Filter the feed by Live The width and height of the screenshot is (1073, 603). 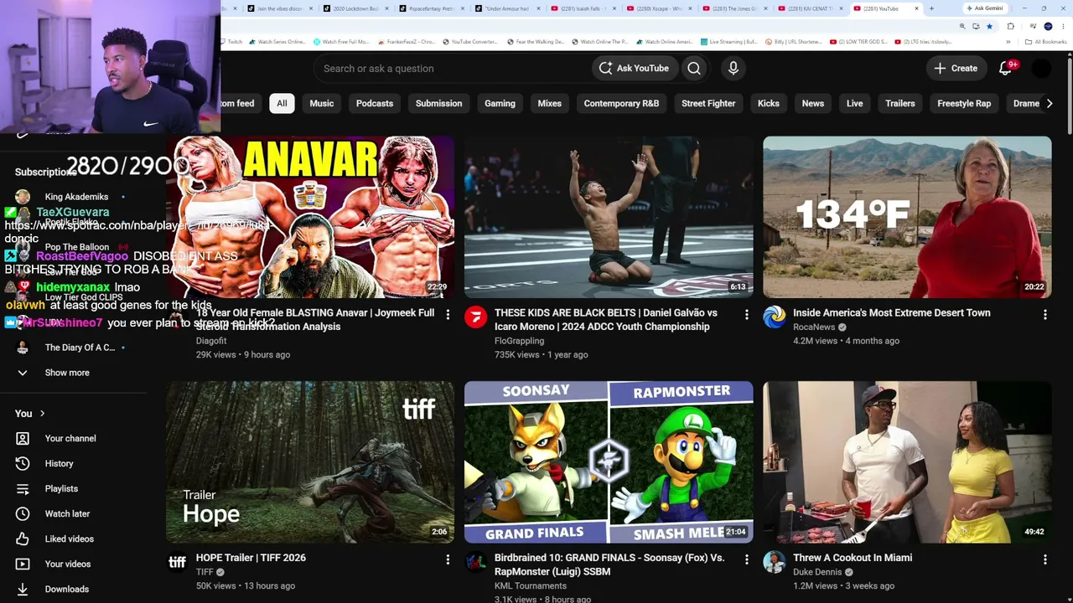coord(855,103)
